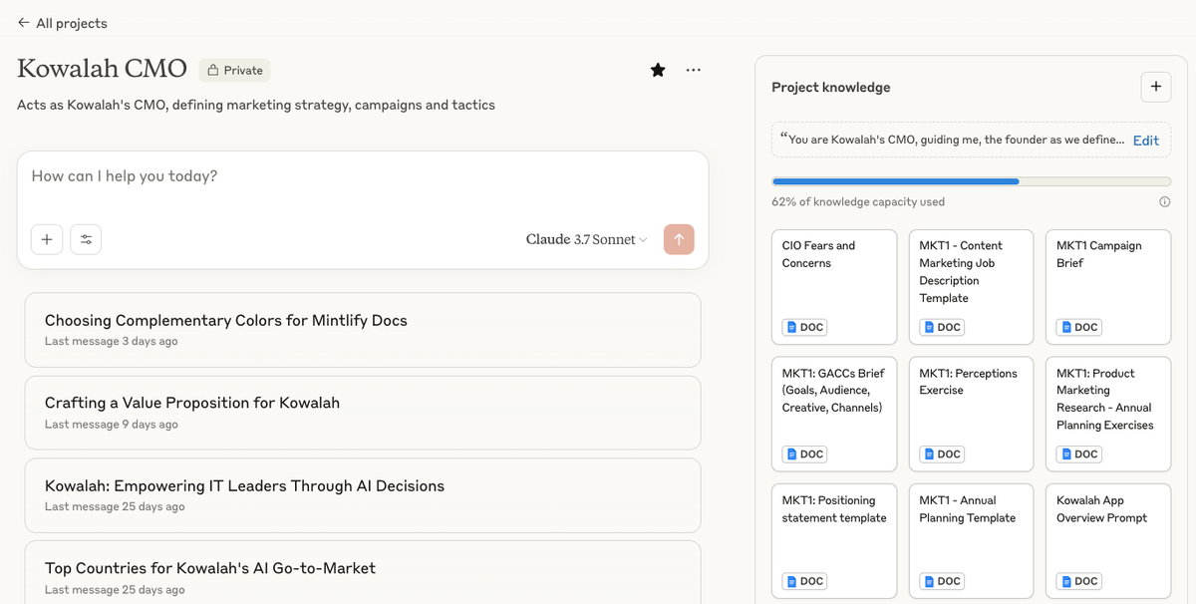Image resolution: width=1196 pixels, height=604 pixels.
Task: Open 'Choosing Complementary Colors for Mintlify Docs' chat
Action: point(363,330)
